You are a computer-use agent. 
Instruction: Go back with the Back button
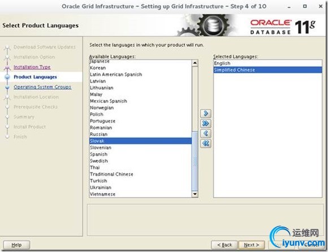coord(225,245)
